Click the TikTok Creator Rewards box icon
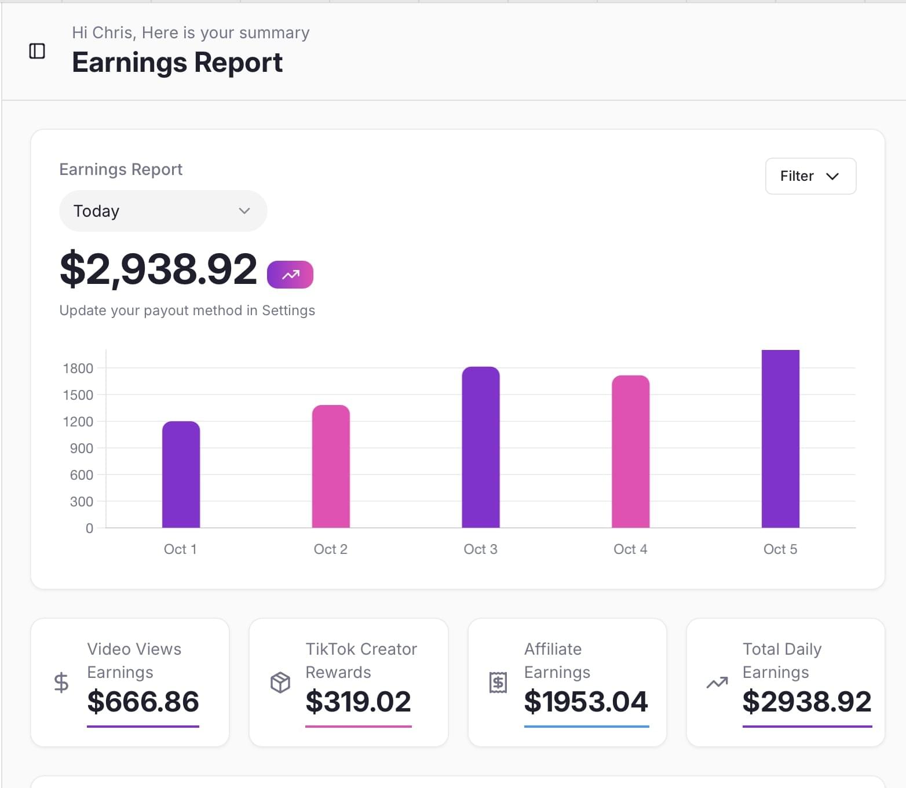This screenshot has width=906, height=788. 280,683
